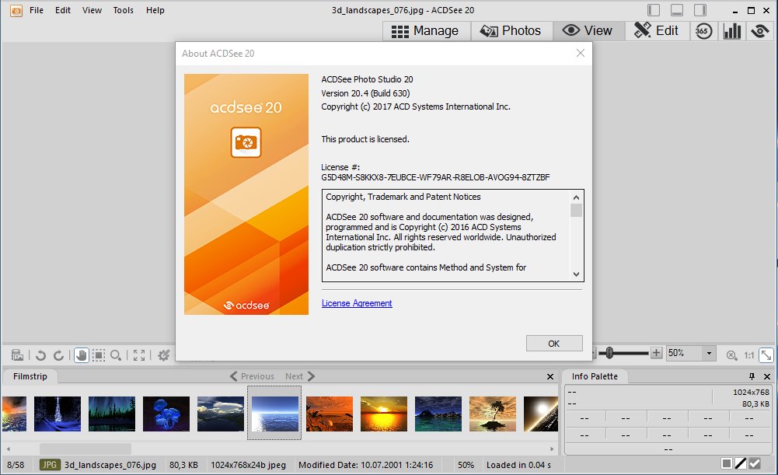Go to the Previous image
This screenshot has width=778, height=475.
coord(252,376)
